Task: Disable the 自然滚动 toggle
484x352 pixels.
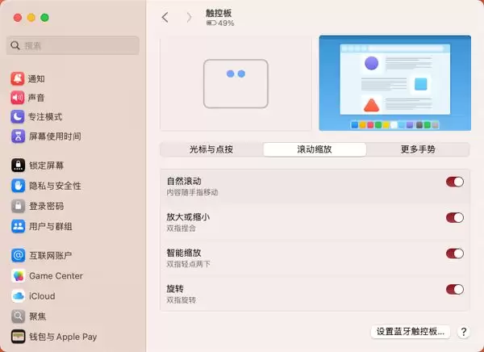Action: [x=455, y=182]
